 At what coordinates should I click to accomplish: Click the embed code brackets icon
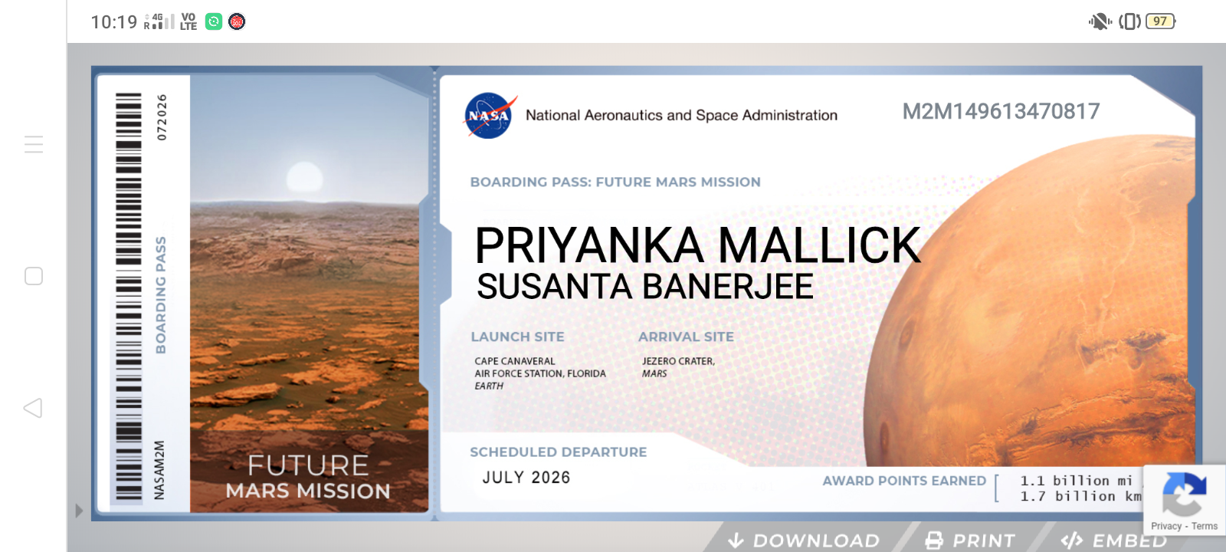tap(1071, 540)
